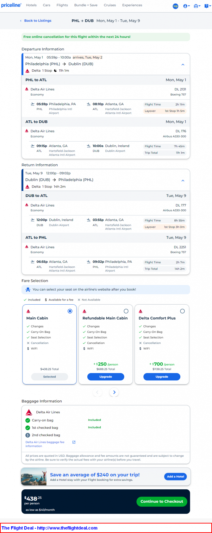
Task: Click the '1st Stop 1h 5m' layover text
Action: 175,111
